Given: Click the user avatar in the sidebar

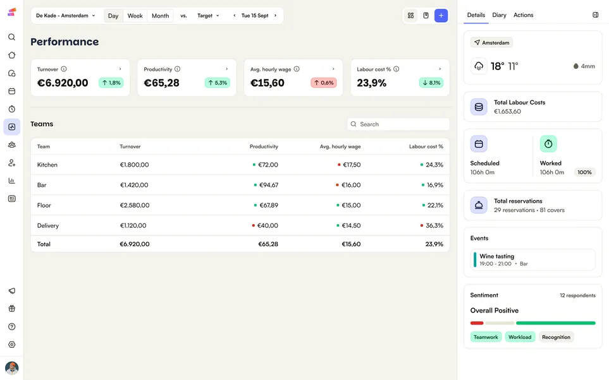Looking at the screenshot, I should [11, 367].
